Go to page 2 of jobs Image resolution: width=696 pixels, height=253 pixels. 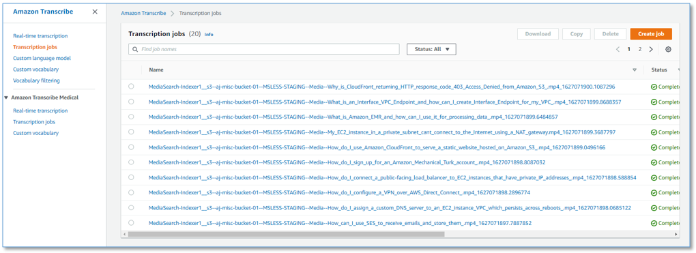(x=640, y=49)
